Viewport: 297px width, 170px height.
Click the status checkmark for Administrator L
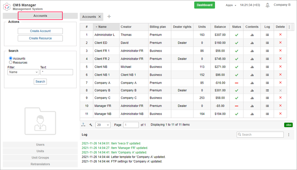tap(236, 35)
